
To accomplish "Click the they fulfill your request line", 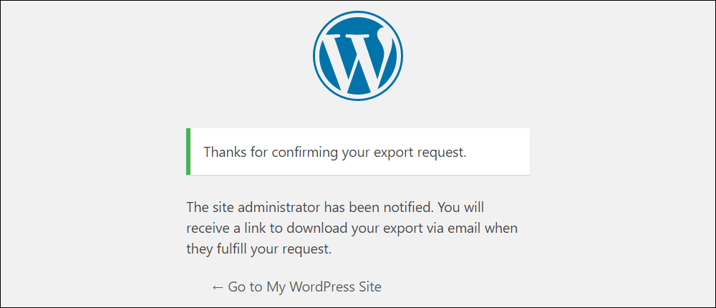I will click(258, 250).
